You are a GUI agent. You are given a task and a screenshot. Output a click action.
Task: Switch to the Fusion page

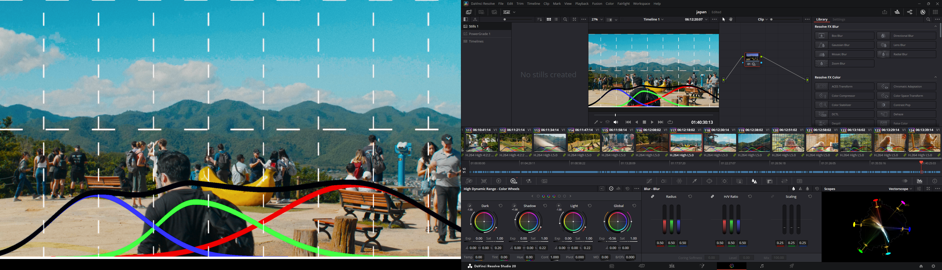[x=702, y=266]
